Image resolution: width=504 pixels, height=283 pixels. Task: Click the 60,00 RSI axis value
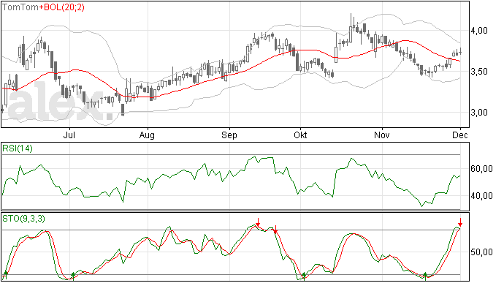[481, 169]
